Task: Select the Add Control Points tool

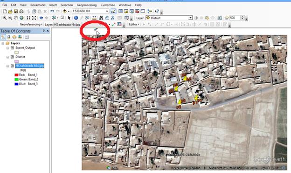Action: [114, 25]
